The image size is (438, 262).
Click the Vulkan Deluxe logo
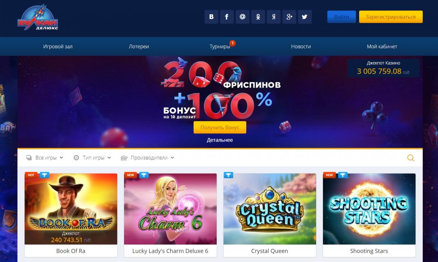[x=38, y=18]
